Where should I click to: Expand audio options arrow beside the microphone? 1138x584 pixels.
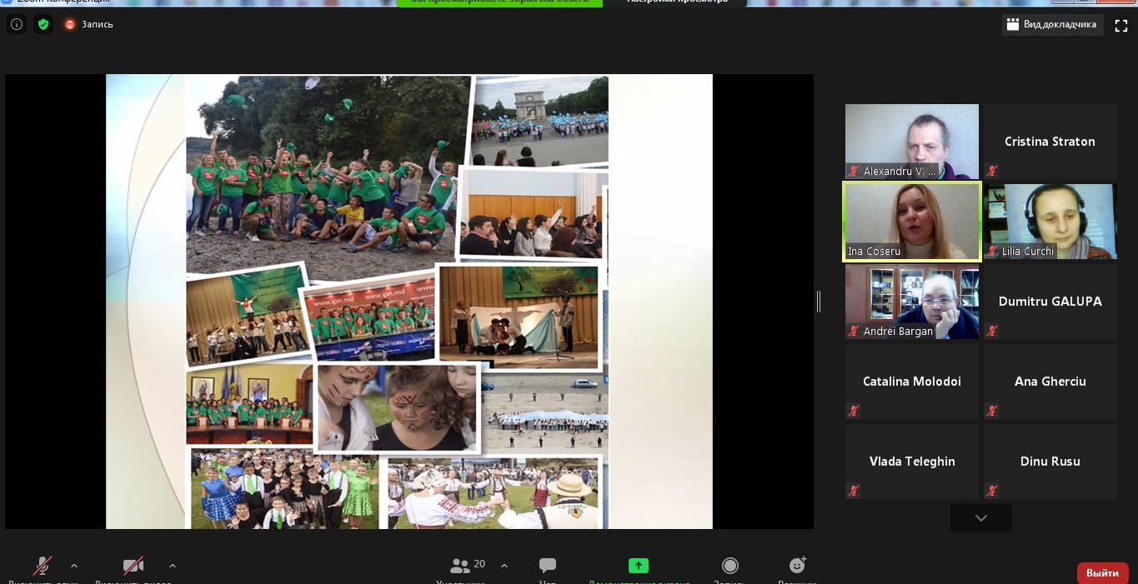pos(74,566)
